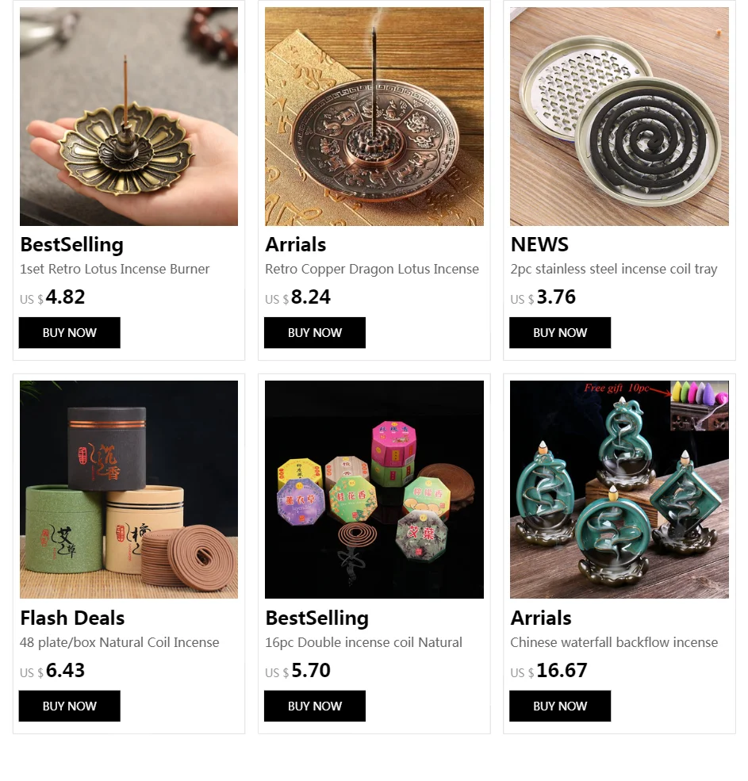Select the Flash Deals heading
The width and height of the screenshot is (748, 781).
click(x=72, y=618)
